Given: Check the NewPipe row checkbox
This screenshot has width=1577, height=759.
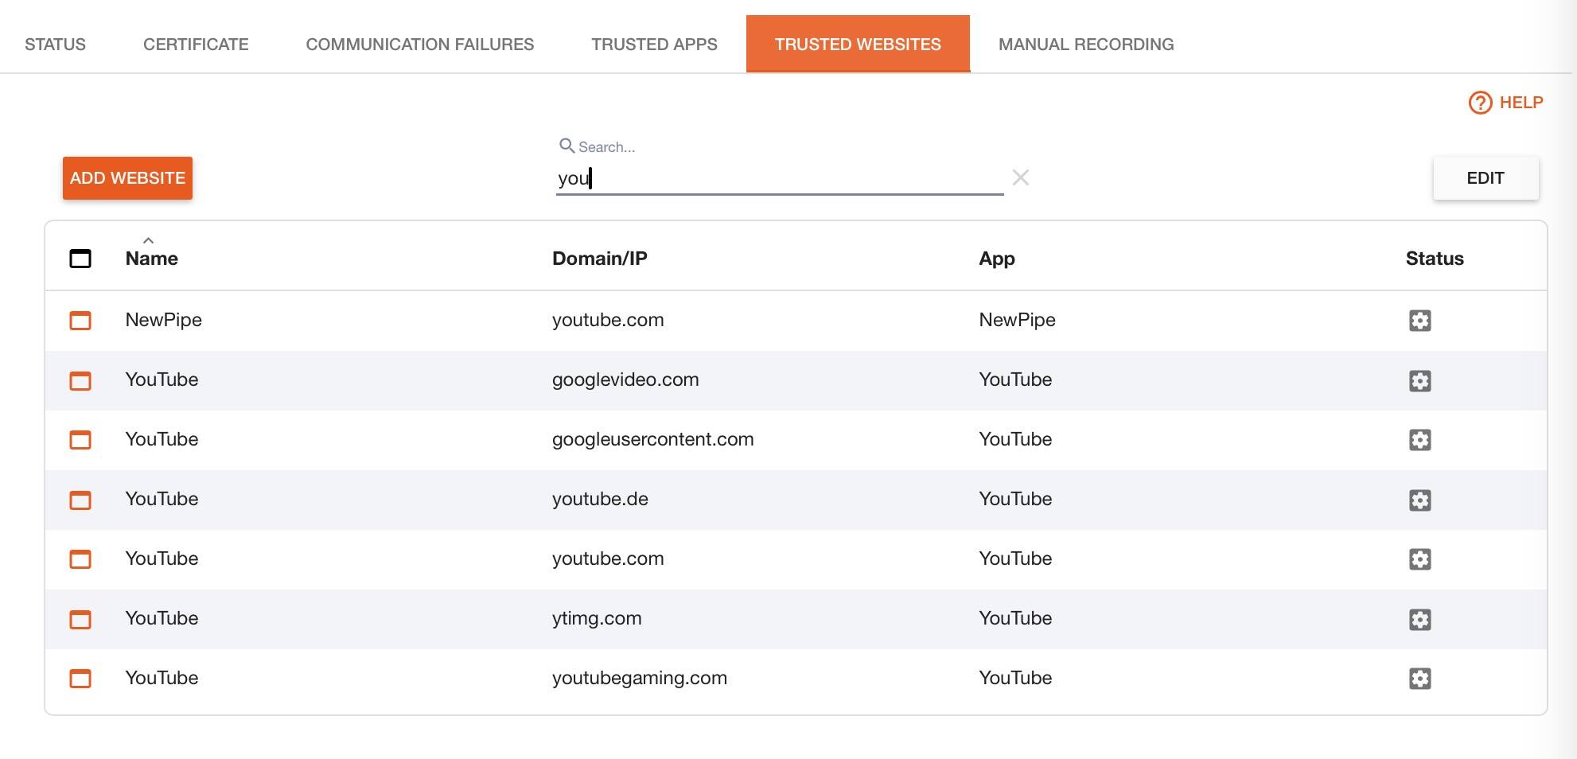Looking at the screenshot, I should pos(80,321).
